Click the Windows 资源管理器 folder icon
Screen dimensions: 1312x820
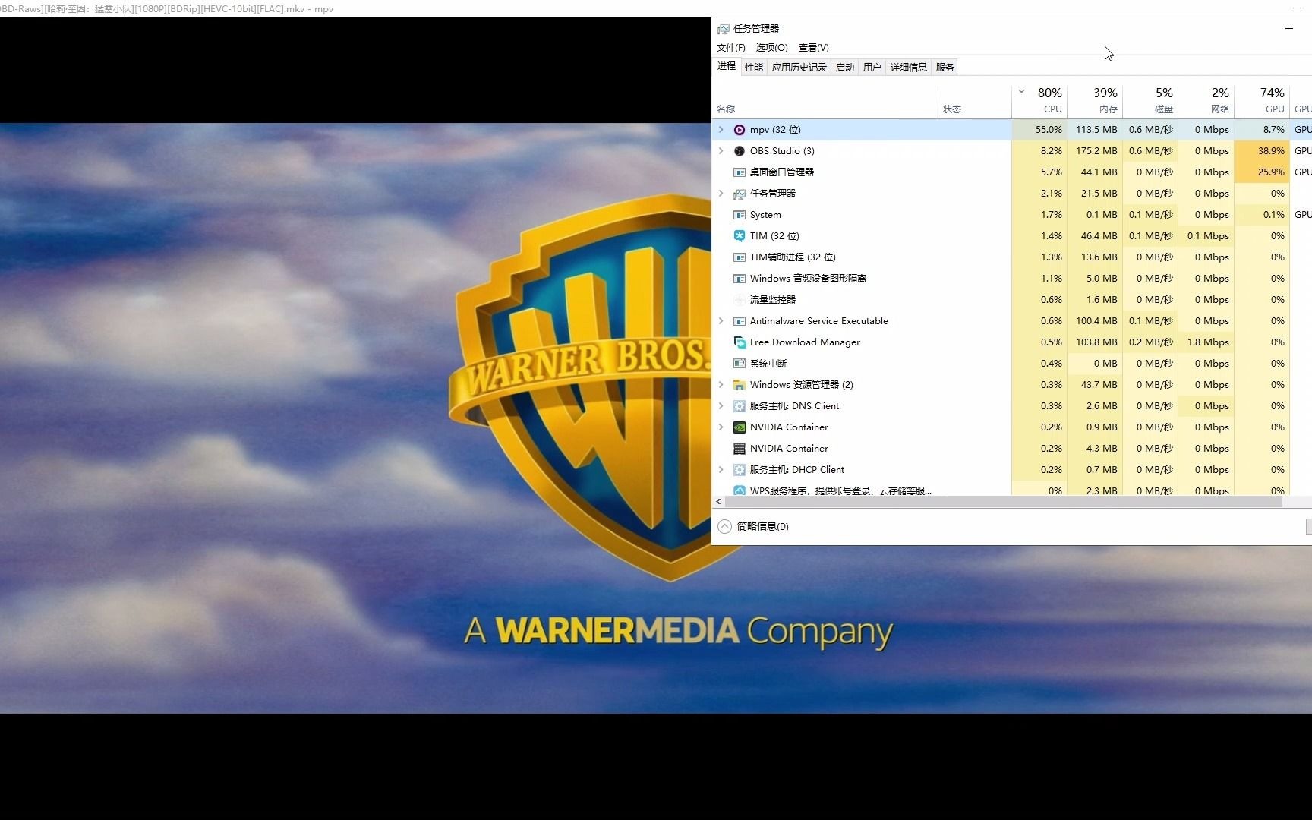739,385
